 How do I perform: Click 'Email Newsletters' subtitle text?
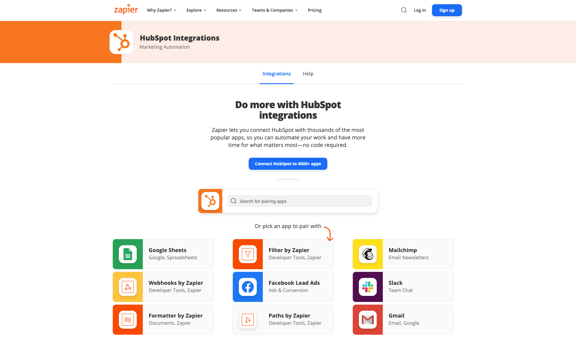tap(409, 257)
